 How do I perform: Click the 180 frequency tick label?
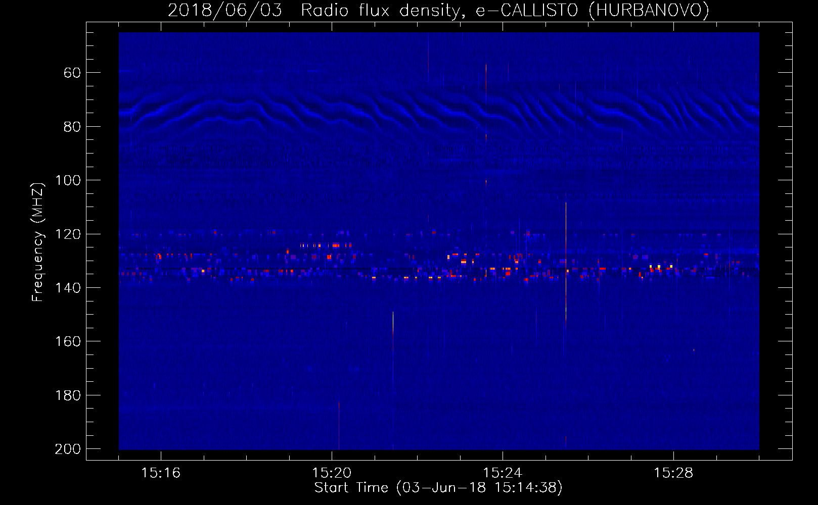pyautogui.click(x=68, y=395)
